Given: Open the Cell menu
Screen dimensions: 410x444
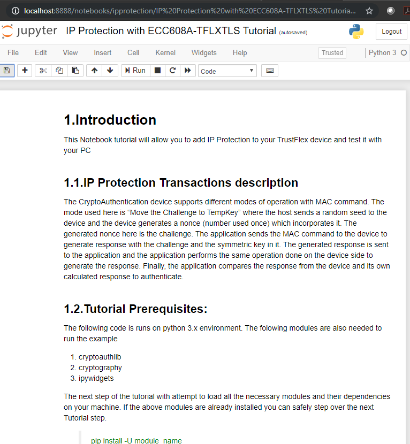Looking at the screenshot, I should coord(133,52).
